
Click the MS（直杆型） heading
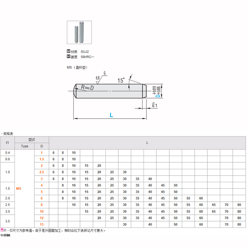tap(77, 67)
